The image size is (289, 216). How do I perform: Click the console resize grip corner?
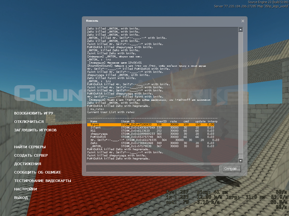(245, 174)
